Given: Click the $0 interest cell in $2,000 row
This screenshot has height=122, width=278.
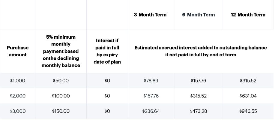Looking at the screenshot, I should [107, 96].
